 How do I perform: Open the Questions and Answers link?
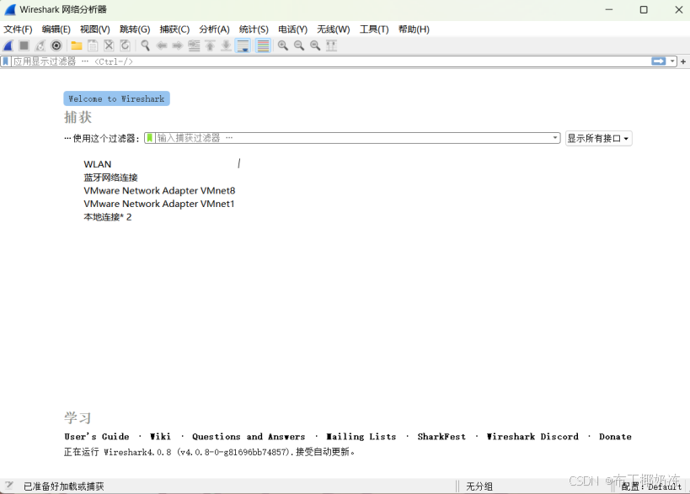pos(249,437)
